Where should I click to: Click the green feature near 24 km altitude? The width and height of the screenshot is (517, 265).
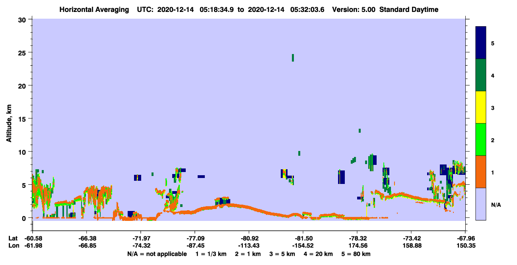coord(293,58)
